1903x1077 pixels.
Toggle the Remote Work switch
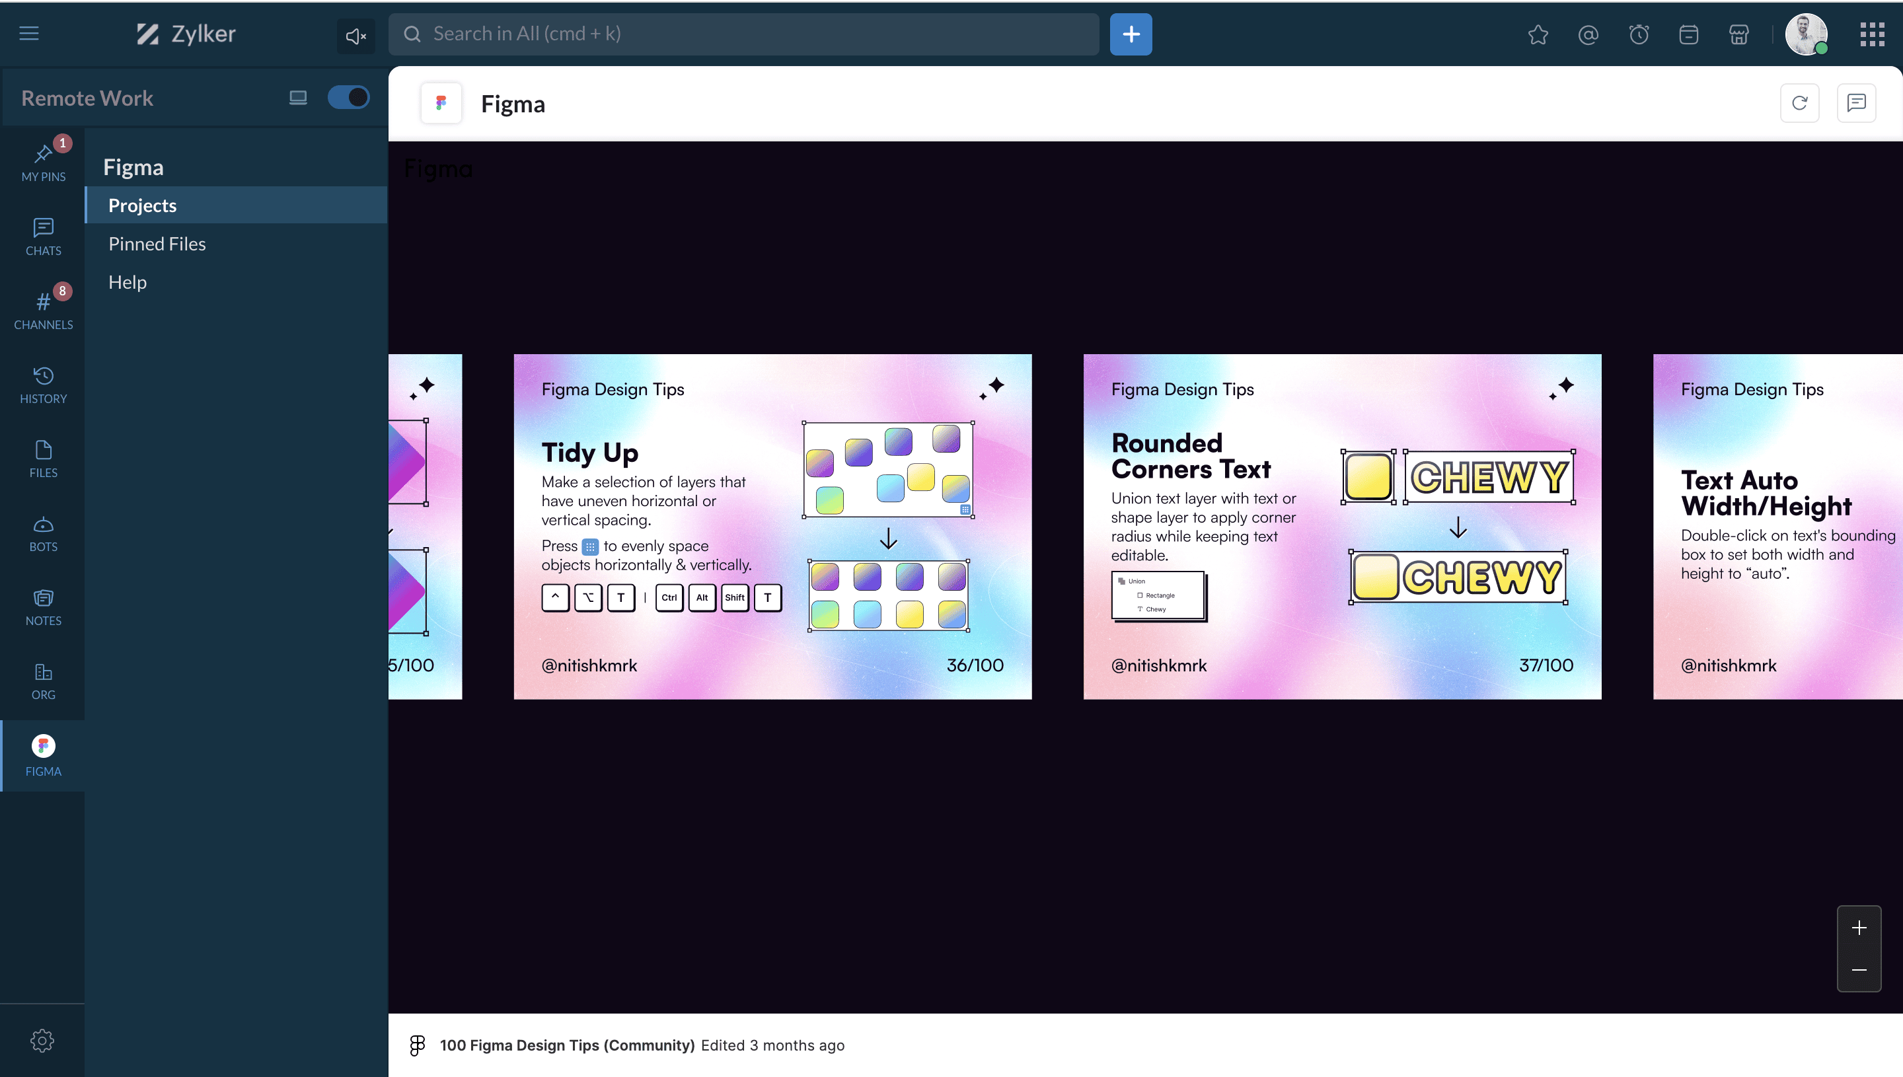(x=348, y=98)
